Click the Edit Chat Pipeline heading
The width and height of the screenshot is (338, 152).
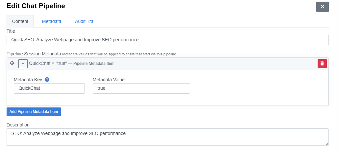(36, 6)
